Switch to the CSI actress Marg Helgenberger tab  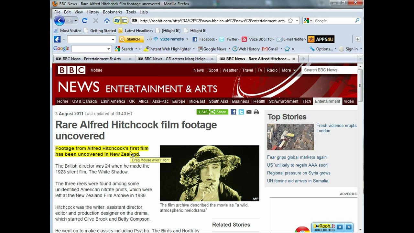176,59
